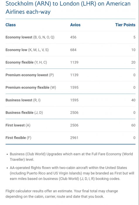This screenshot has width=139, height=205.
Task: Select the Business flexible row label
Action: pos(24,112)
